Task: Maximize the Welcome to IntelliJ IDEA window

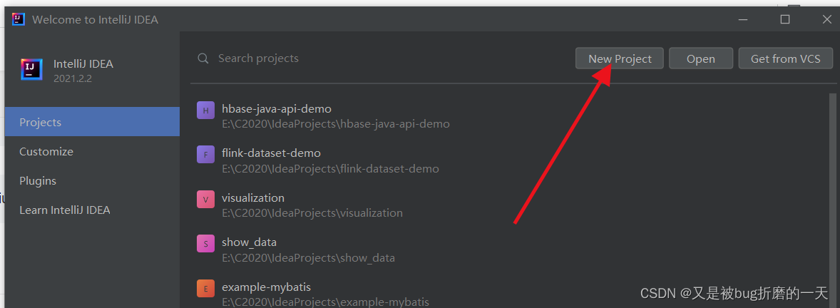Action: tap(785, 19)
